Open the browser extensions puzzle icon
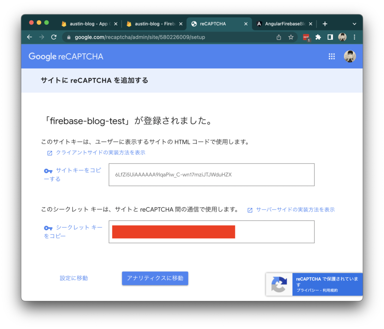Image resolution: width=384 pixels, height=329 pixels. tap(319, 37)
